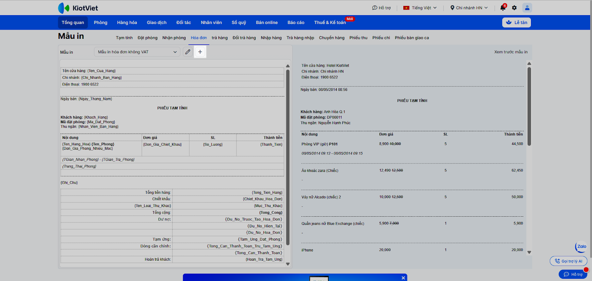592x281 pixels.
Task: Open the Tiếng Việt language dropdown
Action: click(420, 8)
